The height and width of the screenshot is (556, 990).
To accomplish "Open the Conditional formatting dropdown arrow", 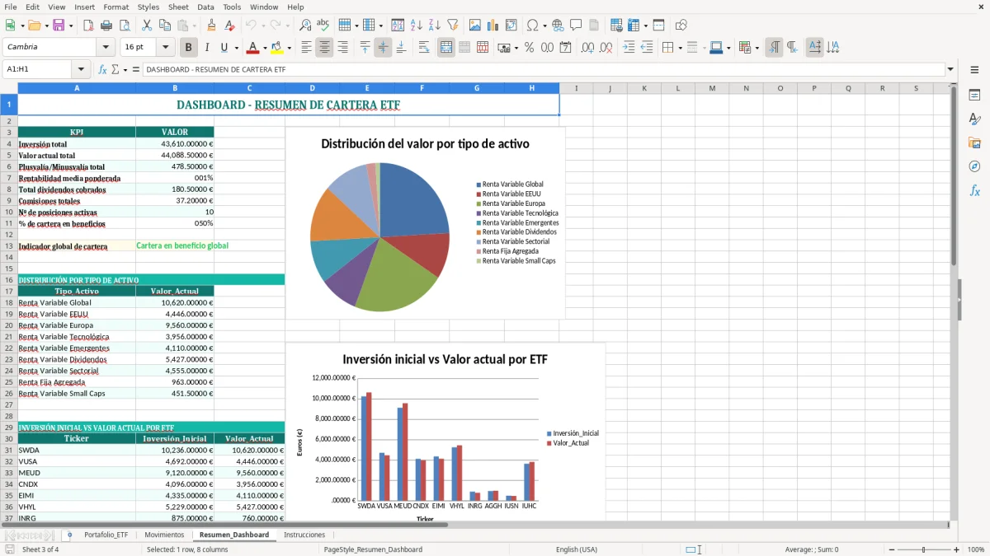I will 757,48.
